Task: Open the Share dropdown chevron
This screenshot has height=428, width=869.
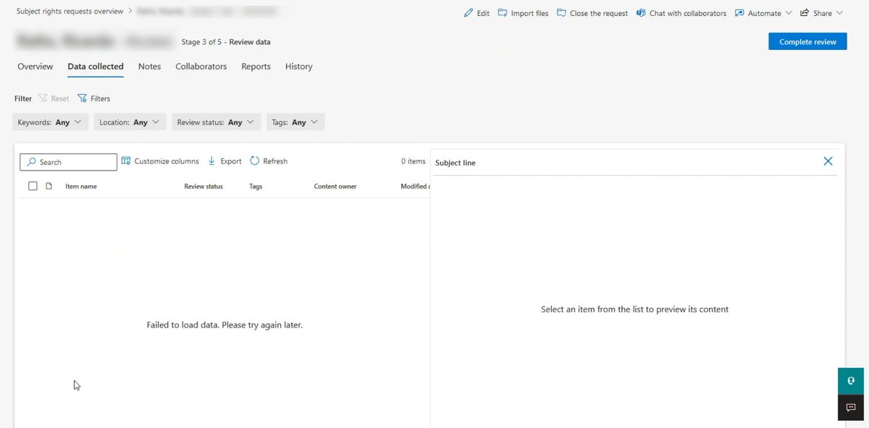Action: tap(839, 13)
